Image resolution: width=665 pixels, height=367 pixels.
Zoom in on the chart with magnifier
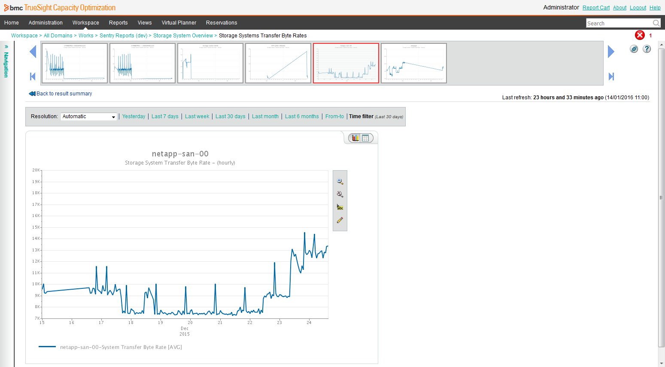(x=340, y=182)
